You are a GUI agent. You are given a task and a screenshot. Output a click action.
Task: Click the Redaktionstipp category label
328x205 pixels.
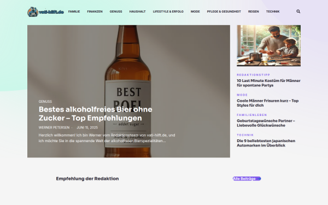click(x=253, y=75)
